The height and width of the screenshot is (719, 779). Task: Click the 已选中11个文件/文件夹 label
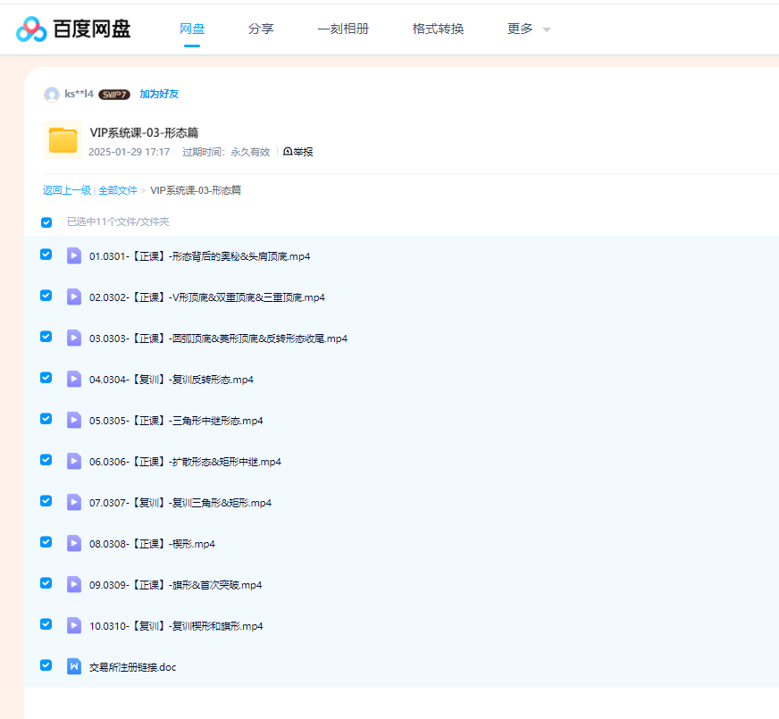(x=118, y=222)
